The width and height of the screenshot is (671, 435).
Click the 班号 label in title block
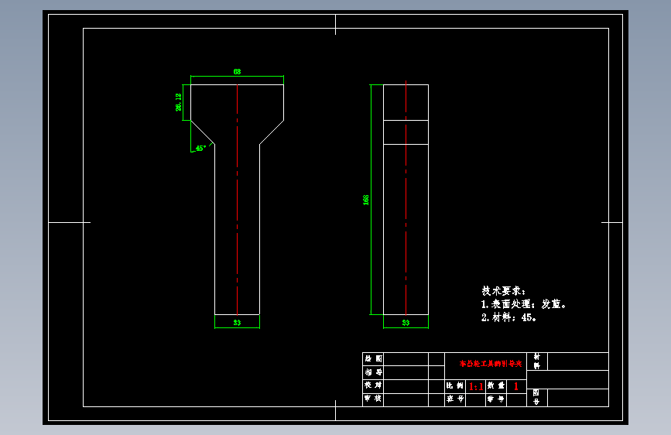(x=455, y=399)
